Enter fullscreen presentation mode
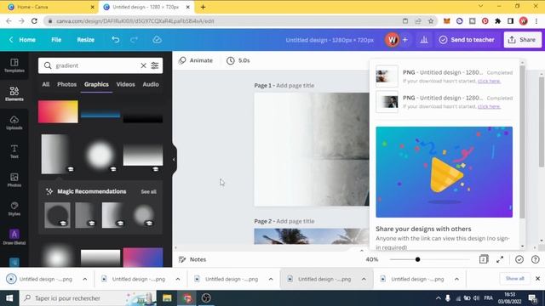Screen dimensions: 545x306 [x=500, y=259]
